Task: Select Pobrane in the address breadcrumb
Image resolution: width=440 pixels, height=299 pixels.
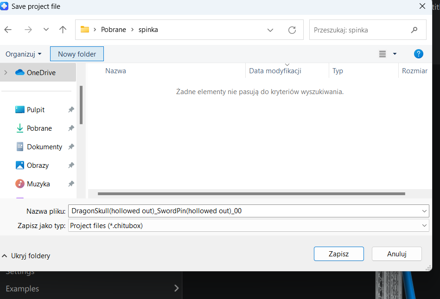Action: tap(114, 30)
